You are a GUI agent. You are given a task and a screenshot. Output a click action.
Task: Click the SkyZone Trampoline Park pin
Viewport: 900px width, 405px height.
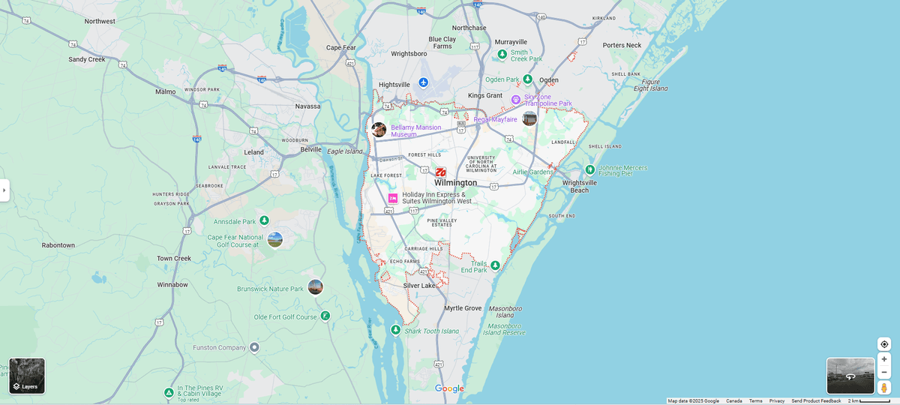coord(516,100)
